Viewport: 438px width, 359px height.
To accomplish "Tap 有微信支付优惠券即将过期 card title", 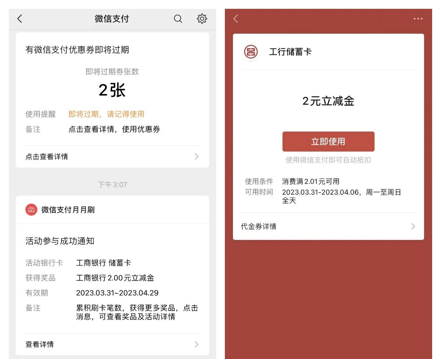I will click(77, 50).
